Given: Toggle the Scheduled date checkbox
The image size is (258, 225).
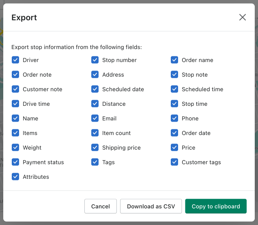Looking at the screenshot, I should [x=95, y=89].
